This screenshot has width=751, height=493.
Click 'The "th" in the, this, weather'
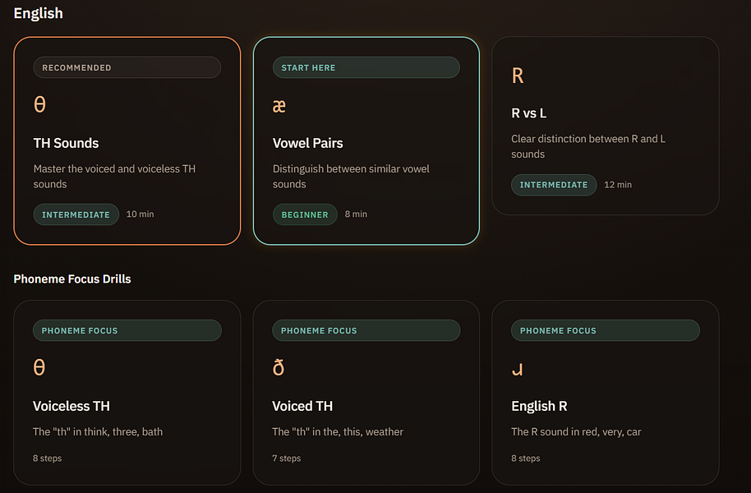tap(338, 432)
